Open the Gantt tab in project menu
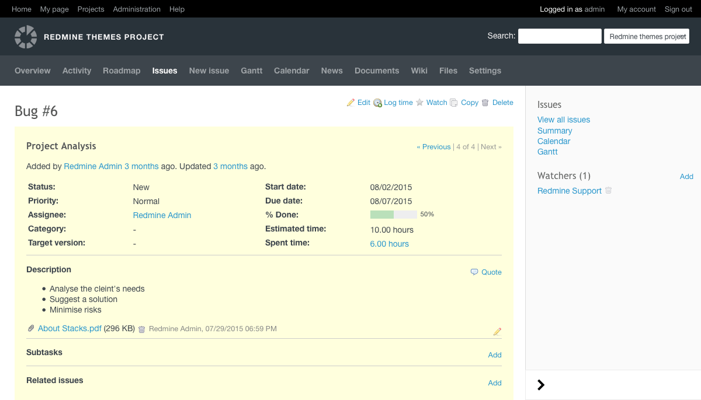This screenshot has width=701, height=400. click(x=251, y=71)
